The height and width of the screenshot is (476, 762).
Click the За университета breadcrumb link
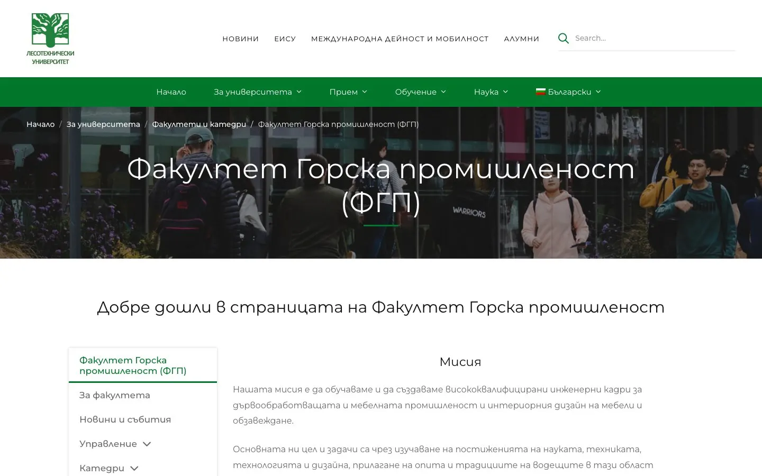(103, 124)
